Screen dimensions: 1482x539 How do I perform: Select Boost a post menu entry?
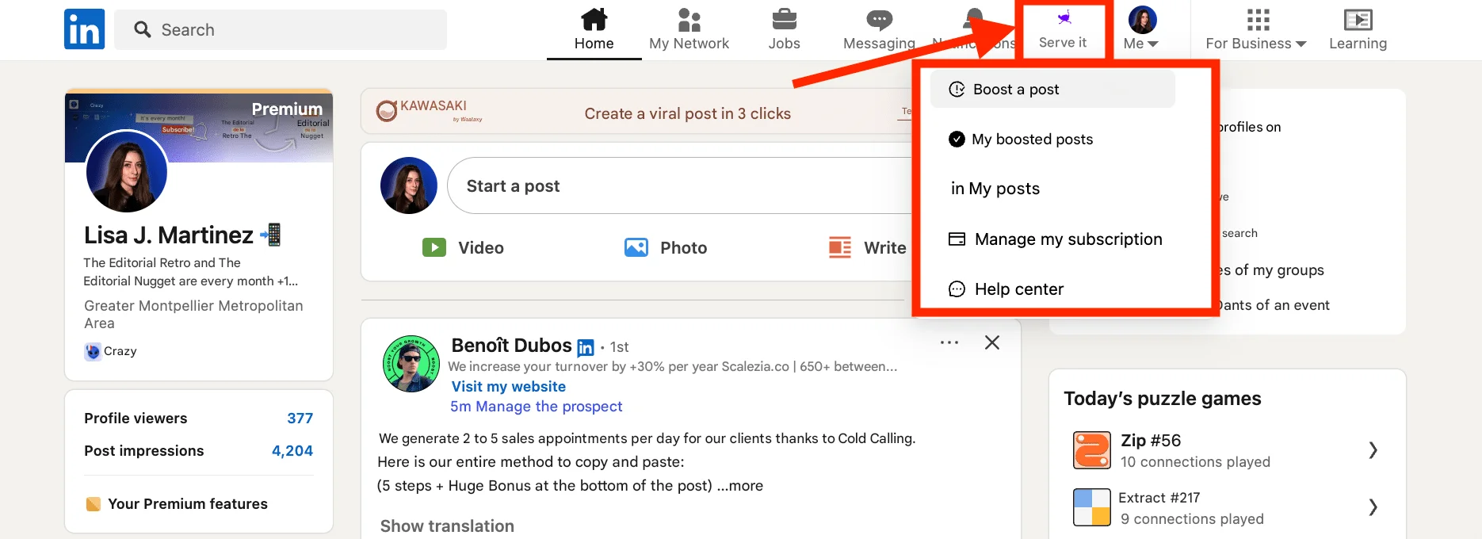coord(1052,89)
